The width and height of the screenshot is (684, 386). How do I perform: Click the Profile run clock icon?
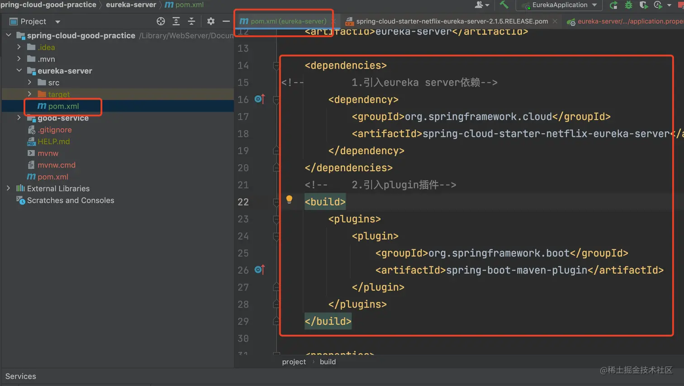tap(658, 5)
